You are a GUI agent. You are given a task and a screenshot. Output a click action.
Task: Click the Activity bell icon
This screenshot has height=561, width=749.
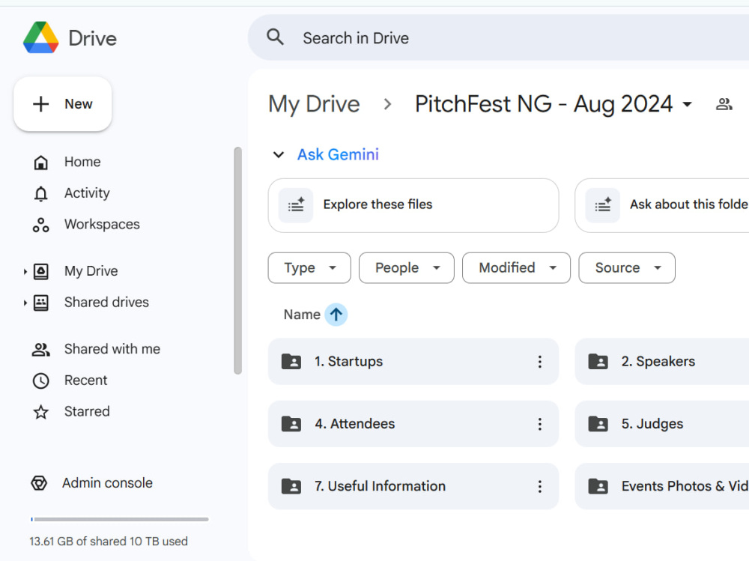point(41,193)
